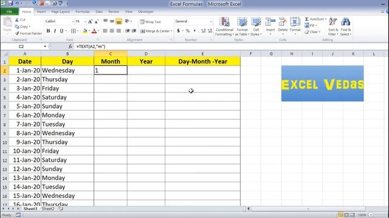This screenshot has height=218, width=389.
Task: Open Font dialog launcher arrow
Action: click(x=98, y=39)
